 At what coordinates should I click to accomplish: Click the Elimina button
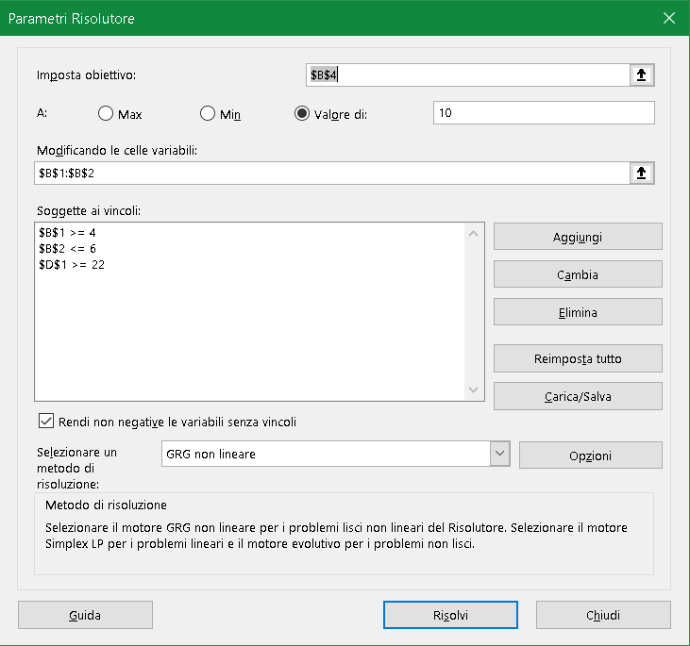tap(578, 312)
